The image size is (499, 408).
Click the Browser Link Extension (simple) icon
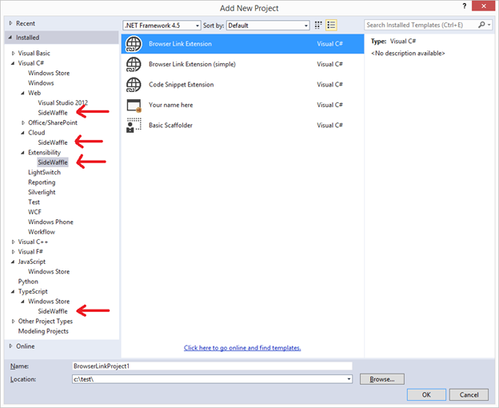click(x=134, y=64)
